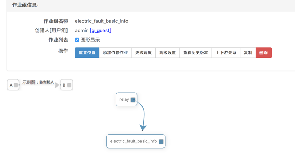Image resolution: width=295 pixels, height=156 pixels.
Task: Select the electric_fault_basic_info job node label
Action: (x=133, y=141)
